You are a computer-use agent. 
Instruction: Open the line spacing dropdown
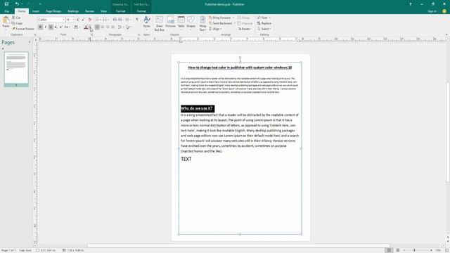[x=120, y=27]
